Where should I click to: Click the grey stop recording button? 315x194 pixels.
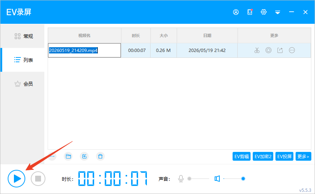coord(38,179)
